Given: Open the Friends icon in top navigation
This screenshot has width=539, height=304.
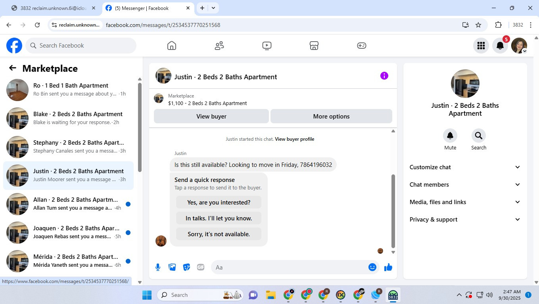Looking at the screenshot, I should pos(219,46).
